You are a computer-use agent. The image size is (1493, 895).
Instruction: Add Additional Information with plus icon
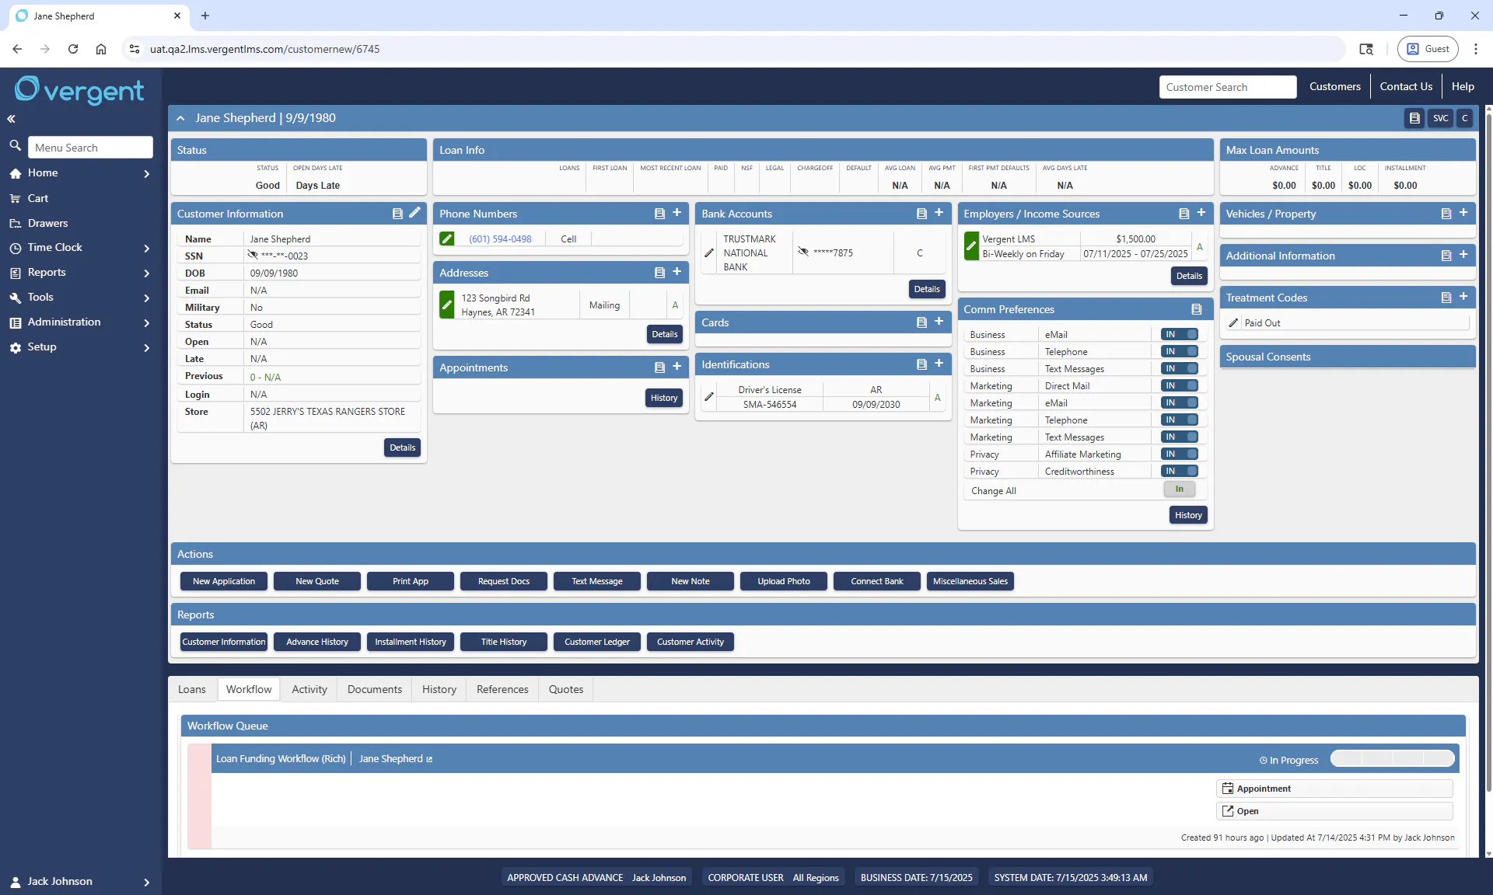point(1463,255)
